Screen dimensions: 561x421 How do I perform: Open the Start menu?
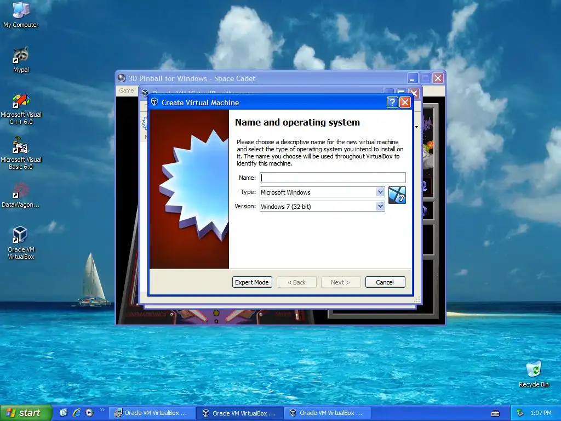point(26,413)
